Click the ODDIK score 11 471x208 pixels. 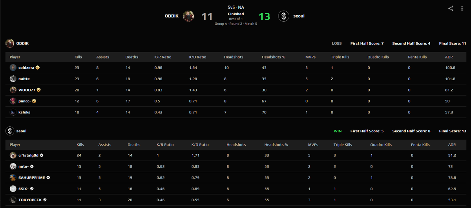[x=207, y=16]
